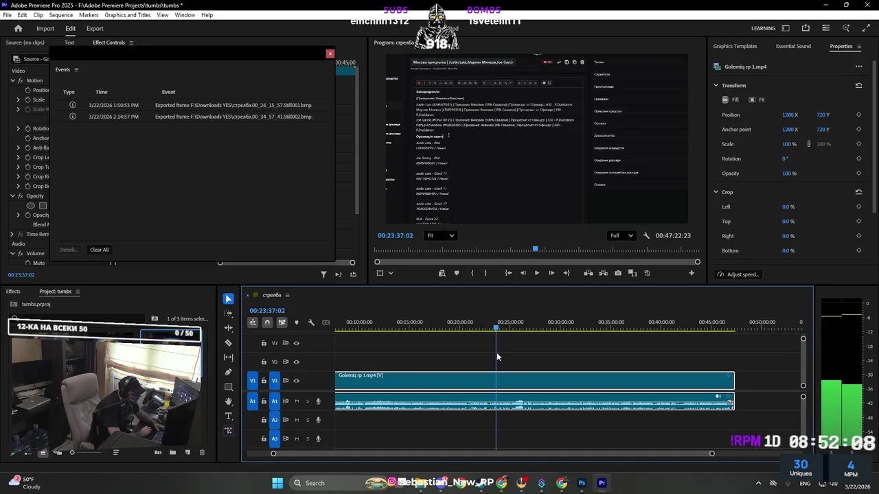Open Quick Export share icon in header
The image size is (879, 494).
point(806,28)
